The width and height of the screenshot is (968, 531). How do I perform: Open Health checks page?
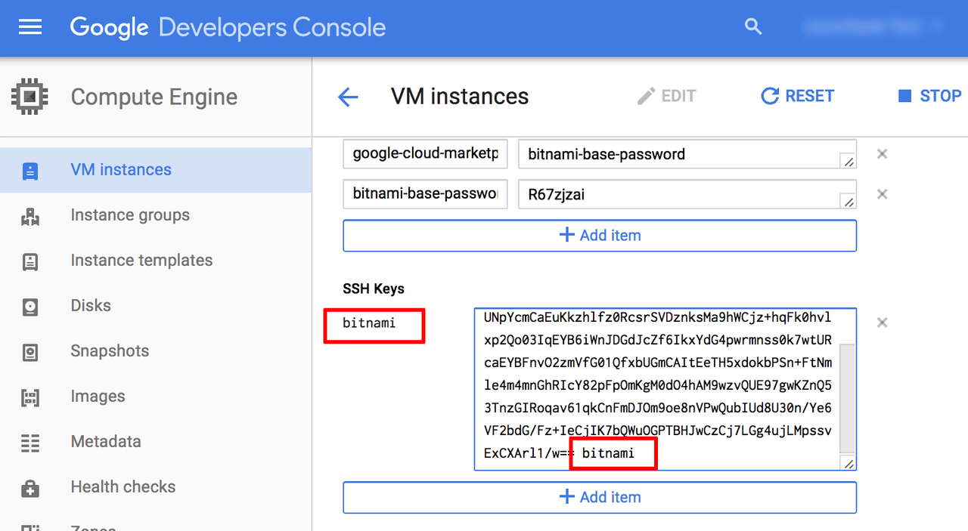coord(156,487)
